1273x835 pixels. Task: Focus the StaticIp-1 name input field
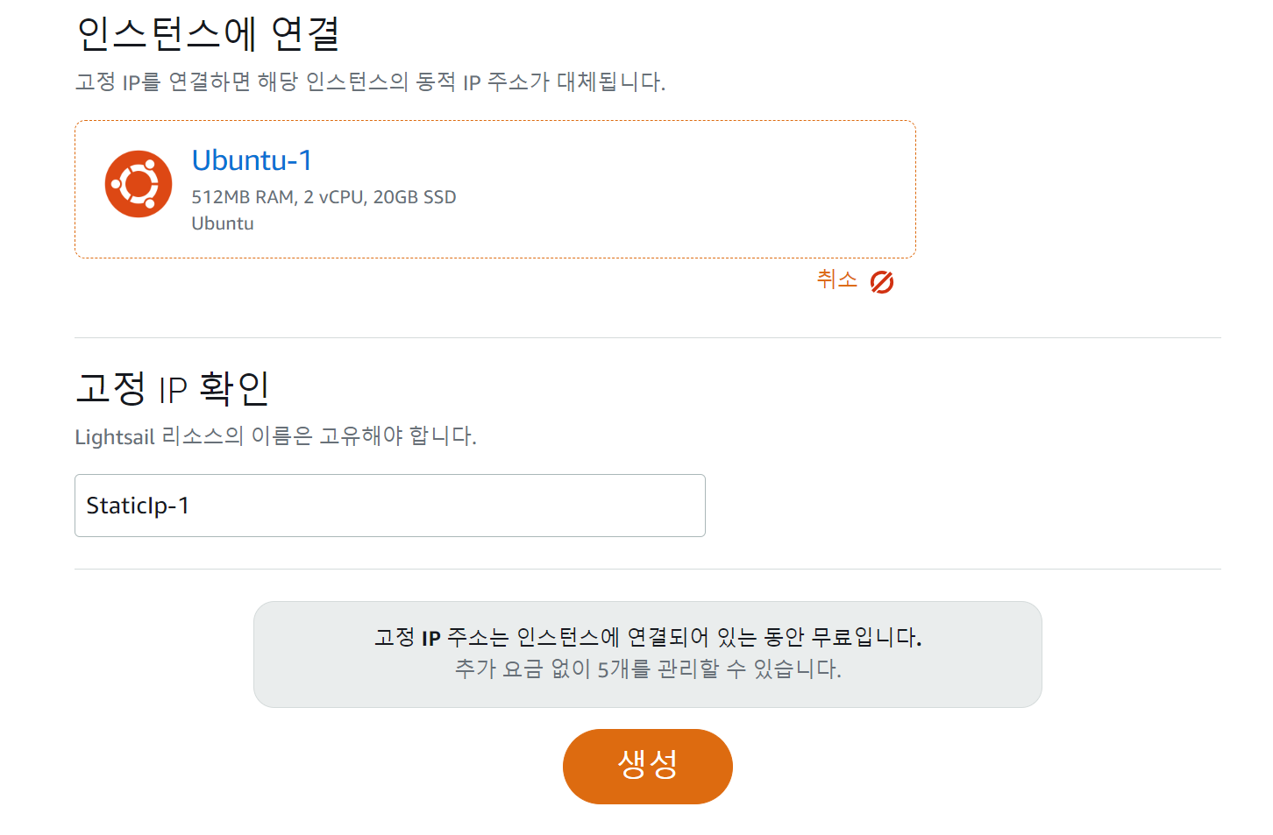coord(390,506)
